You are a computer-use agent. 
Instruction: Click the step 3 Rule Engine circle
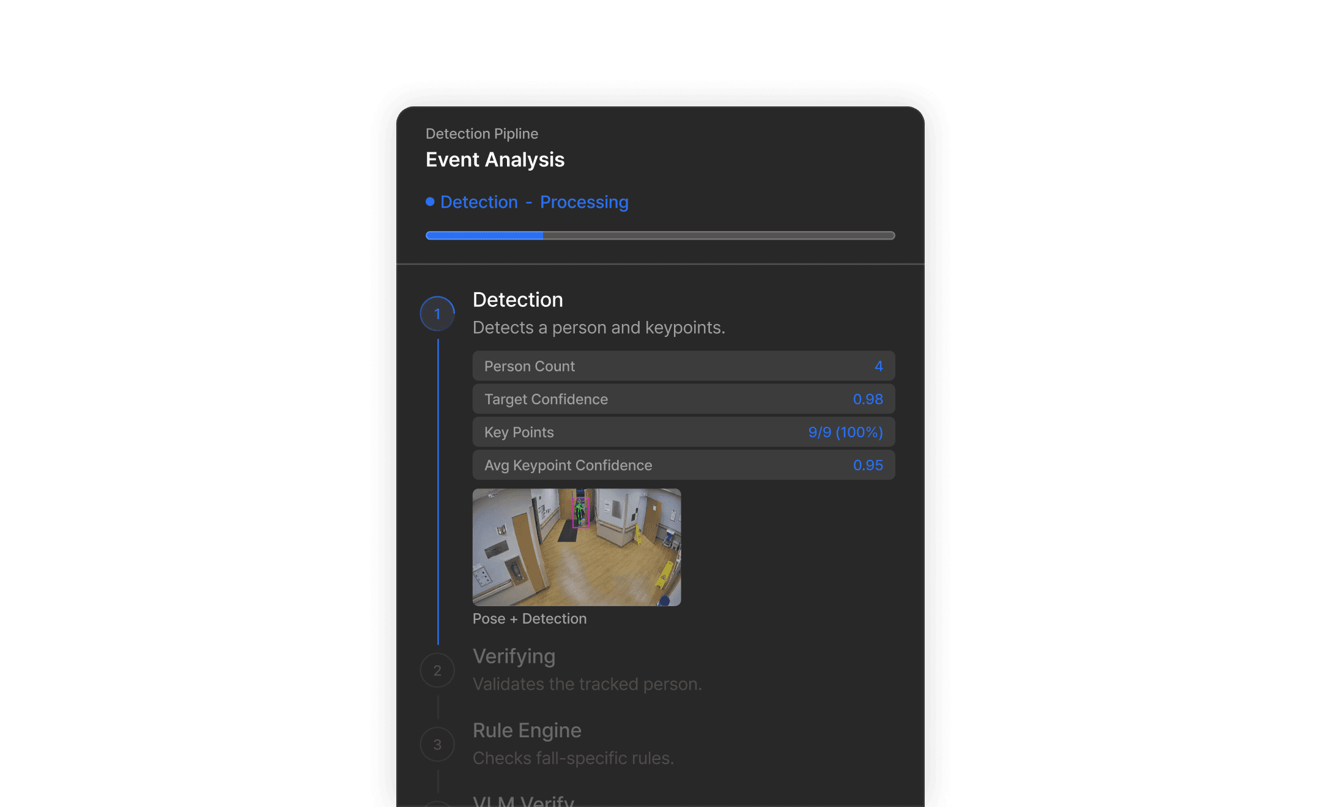tap(437, 744)
